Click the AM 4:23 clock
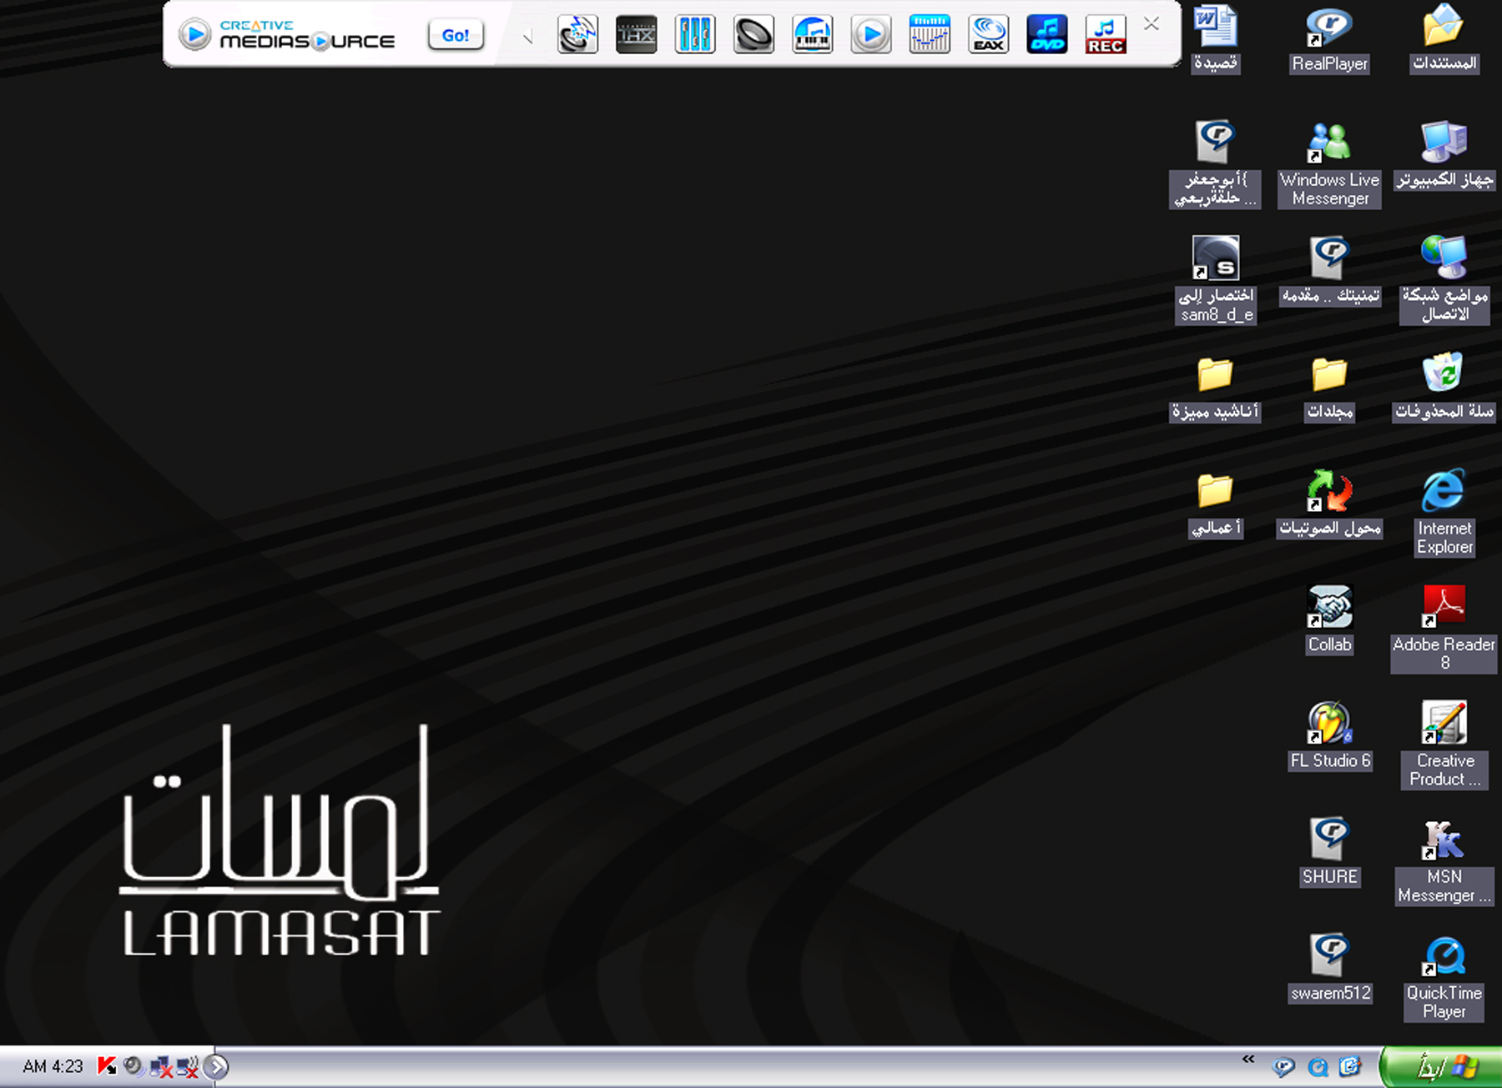The width and height of the screenshot is (1502, 1088). [x=53, y=1066]
